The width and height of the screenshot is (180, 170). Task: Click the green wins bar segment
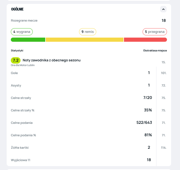(28, 40)
